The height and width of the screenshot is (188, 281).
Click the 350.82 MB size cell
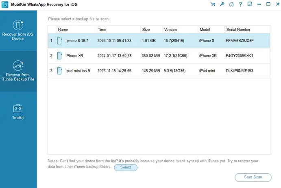(151, 56)
